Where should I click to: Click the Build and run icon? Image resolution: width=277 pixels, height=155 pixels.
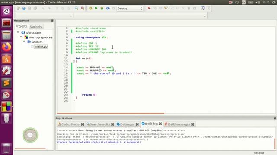pyautogui.click(x=102, y=8)
